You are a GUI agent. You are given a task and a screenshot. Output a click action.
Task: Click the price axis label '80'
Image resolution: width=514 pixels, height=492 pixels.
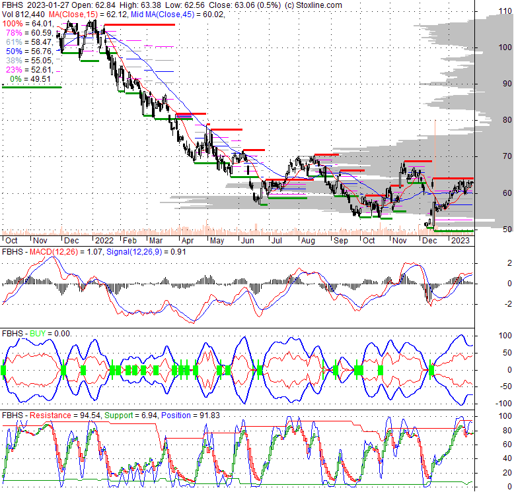[x=507, y=120]
